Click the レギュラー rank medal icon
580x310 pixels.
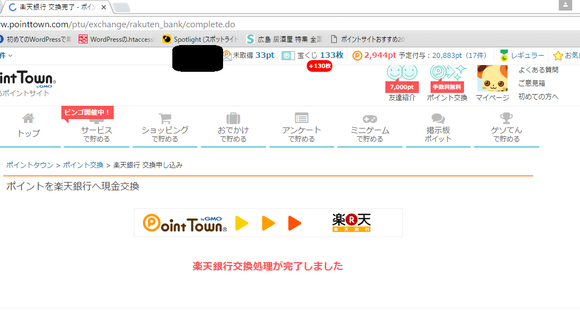504,56
